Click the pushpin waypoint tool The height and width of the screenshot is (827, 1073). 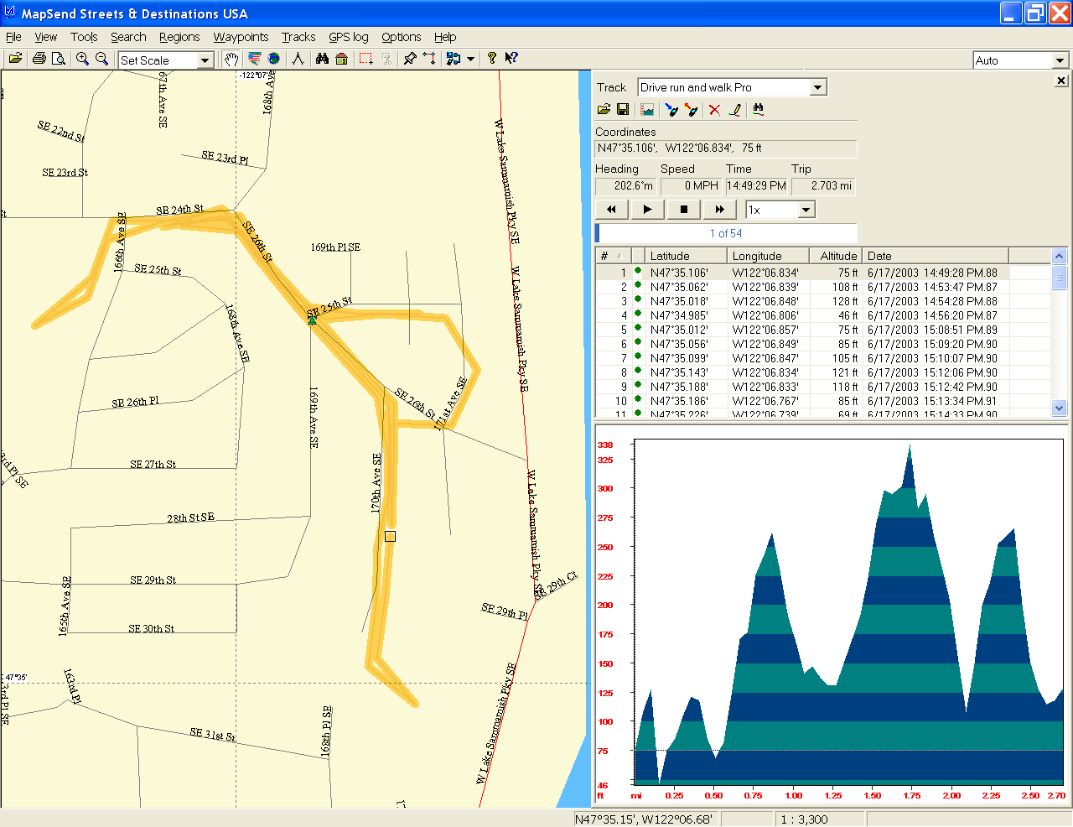point(410,59)
